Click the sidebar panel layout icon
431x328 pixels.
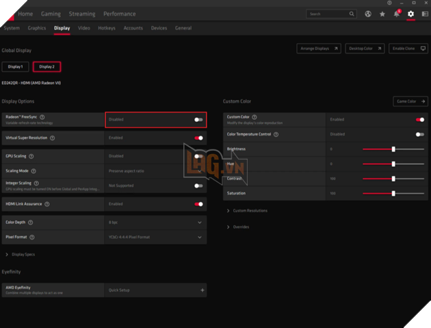[x=424, y=14]
